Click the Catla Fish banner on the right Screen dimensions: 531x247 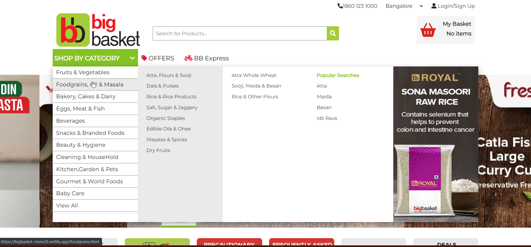(x=505, y=151)
